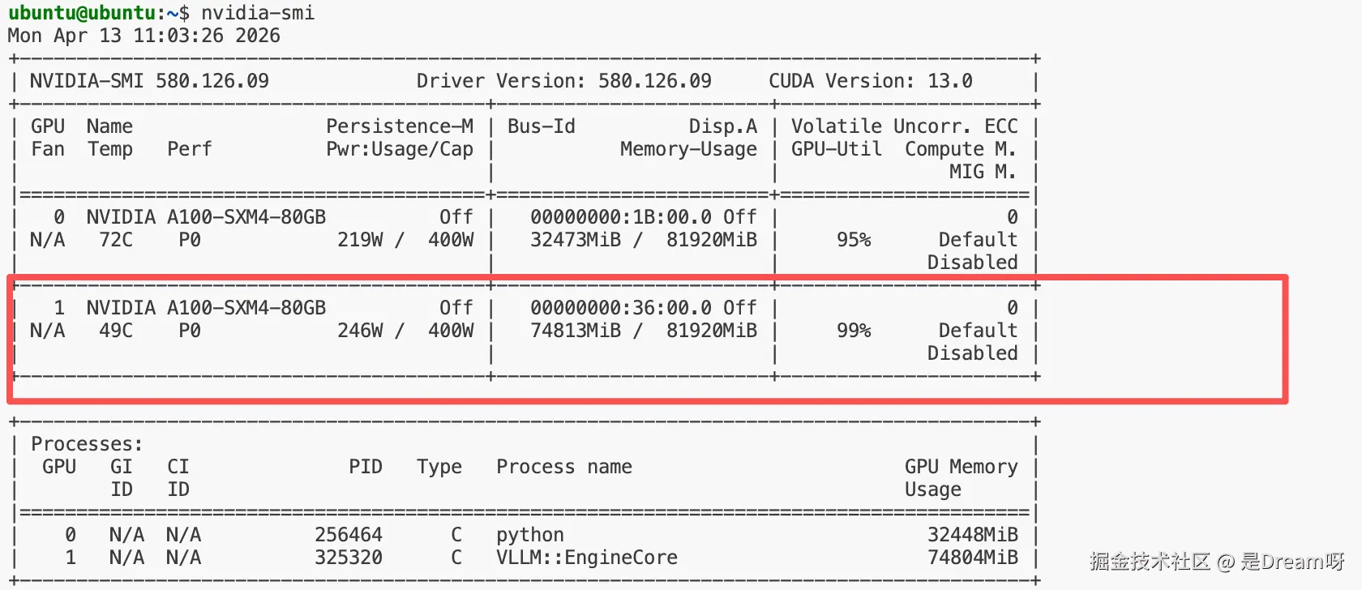Click the 74804MiB process memory value
This screenshot has width=1362, height=590.
(972, 558)
